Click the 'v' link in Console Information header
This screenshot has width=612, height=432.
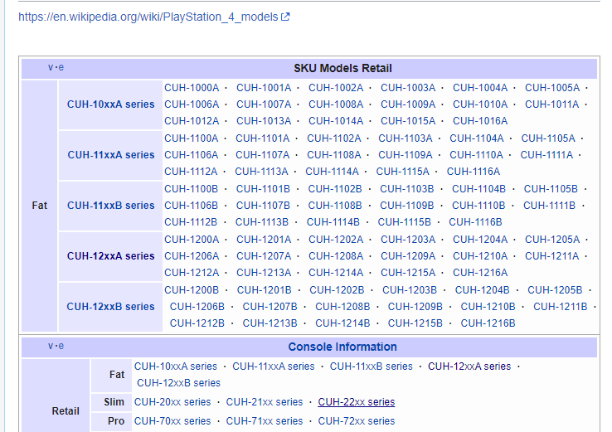point(51,346)
